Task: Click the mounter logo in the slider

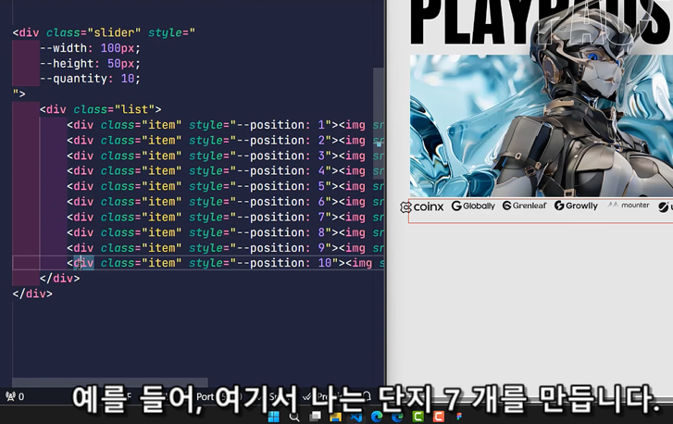Action: tap(628, 206)
